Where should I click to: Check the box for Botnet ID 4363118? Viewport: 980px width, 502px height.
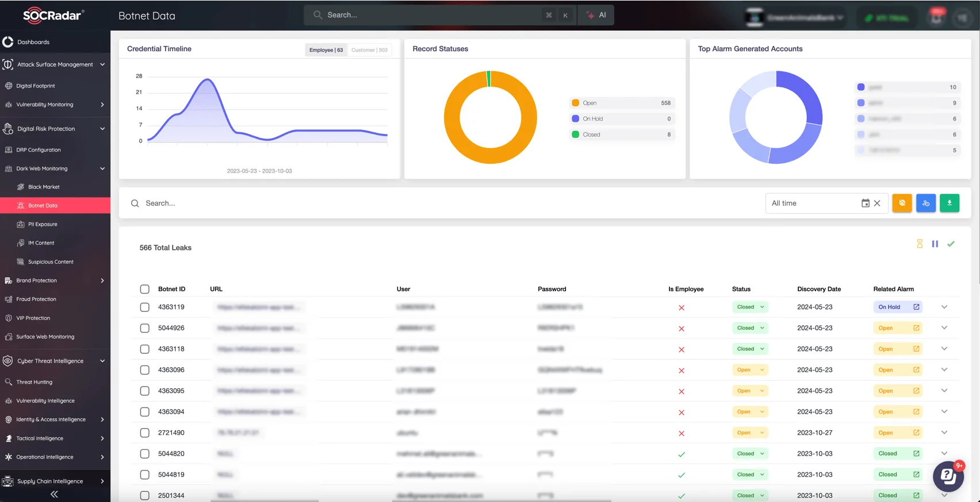pyautogui.click(x=144, y=349)
